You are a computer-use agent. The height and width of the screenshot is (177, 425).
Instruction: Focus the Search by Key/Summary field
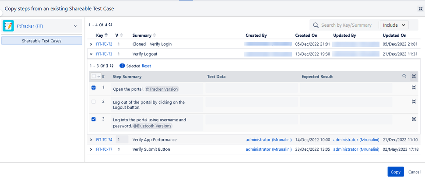[346, 25]
